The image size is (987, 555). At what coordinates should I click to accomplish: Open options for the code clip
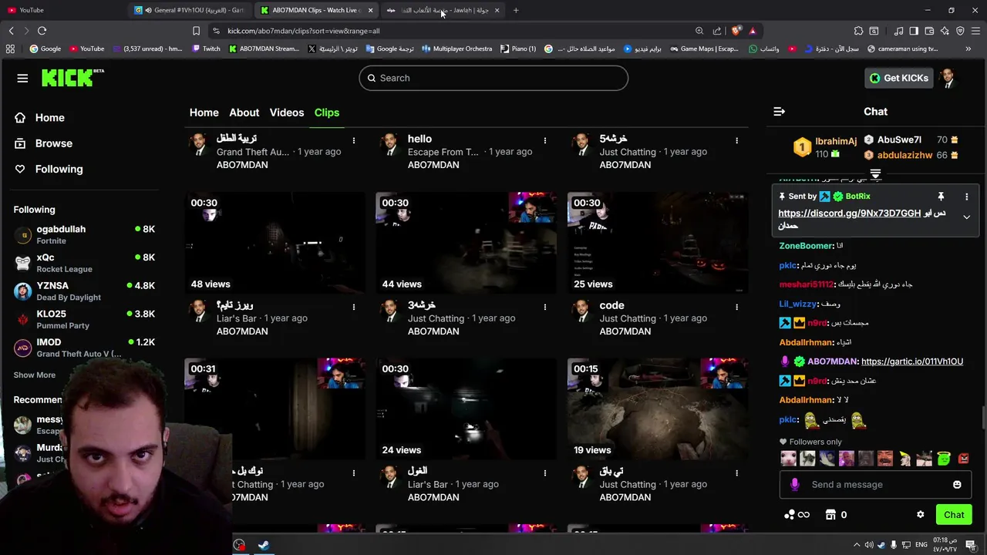coord(736,307)
